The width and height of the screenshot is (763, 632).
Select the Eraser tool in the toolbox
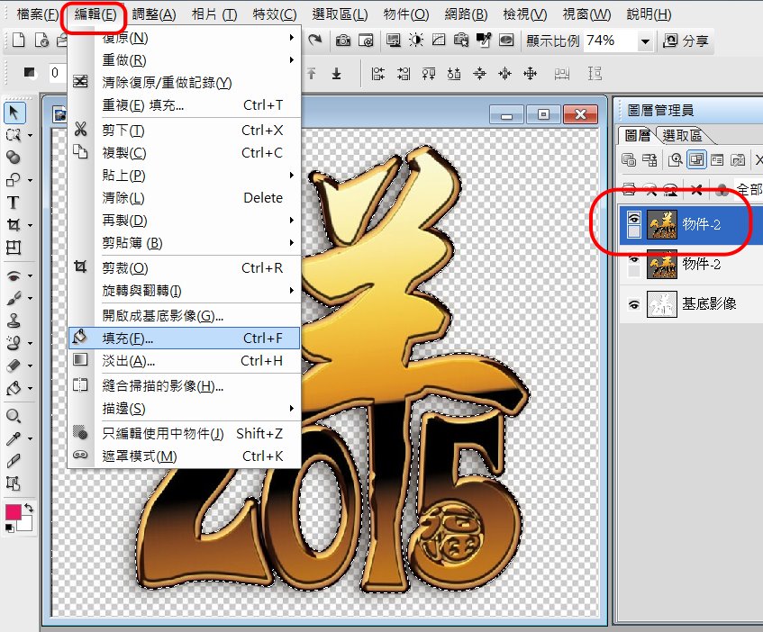click(x=14, y=366)
